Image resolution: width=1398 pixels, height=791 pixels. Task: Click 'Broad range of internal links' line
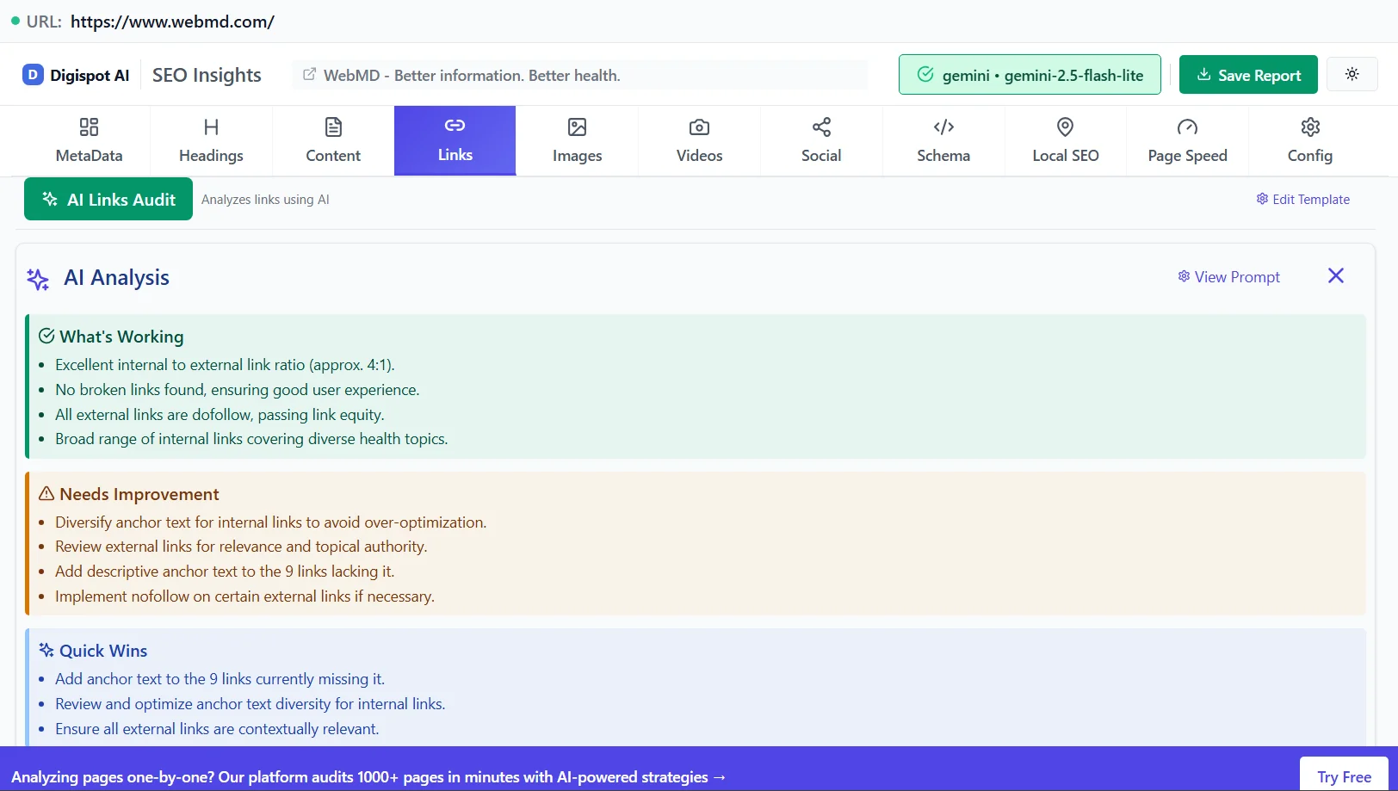[x=251, y=439]
